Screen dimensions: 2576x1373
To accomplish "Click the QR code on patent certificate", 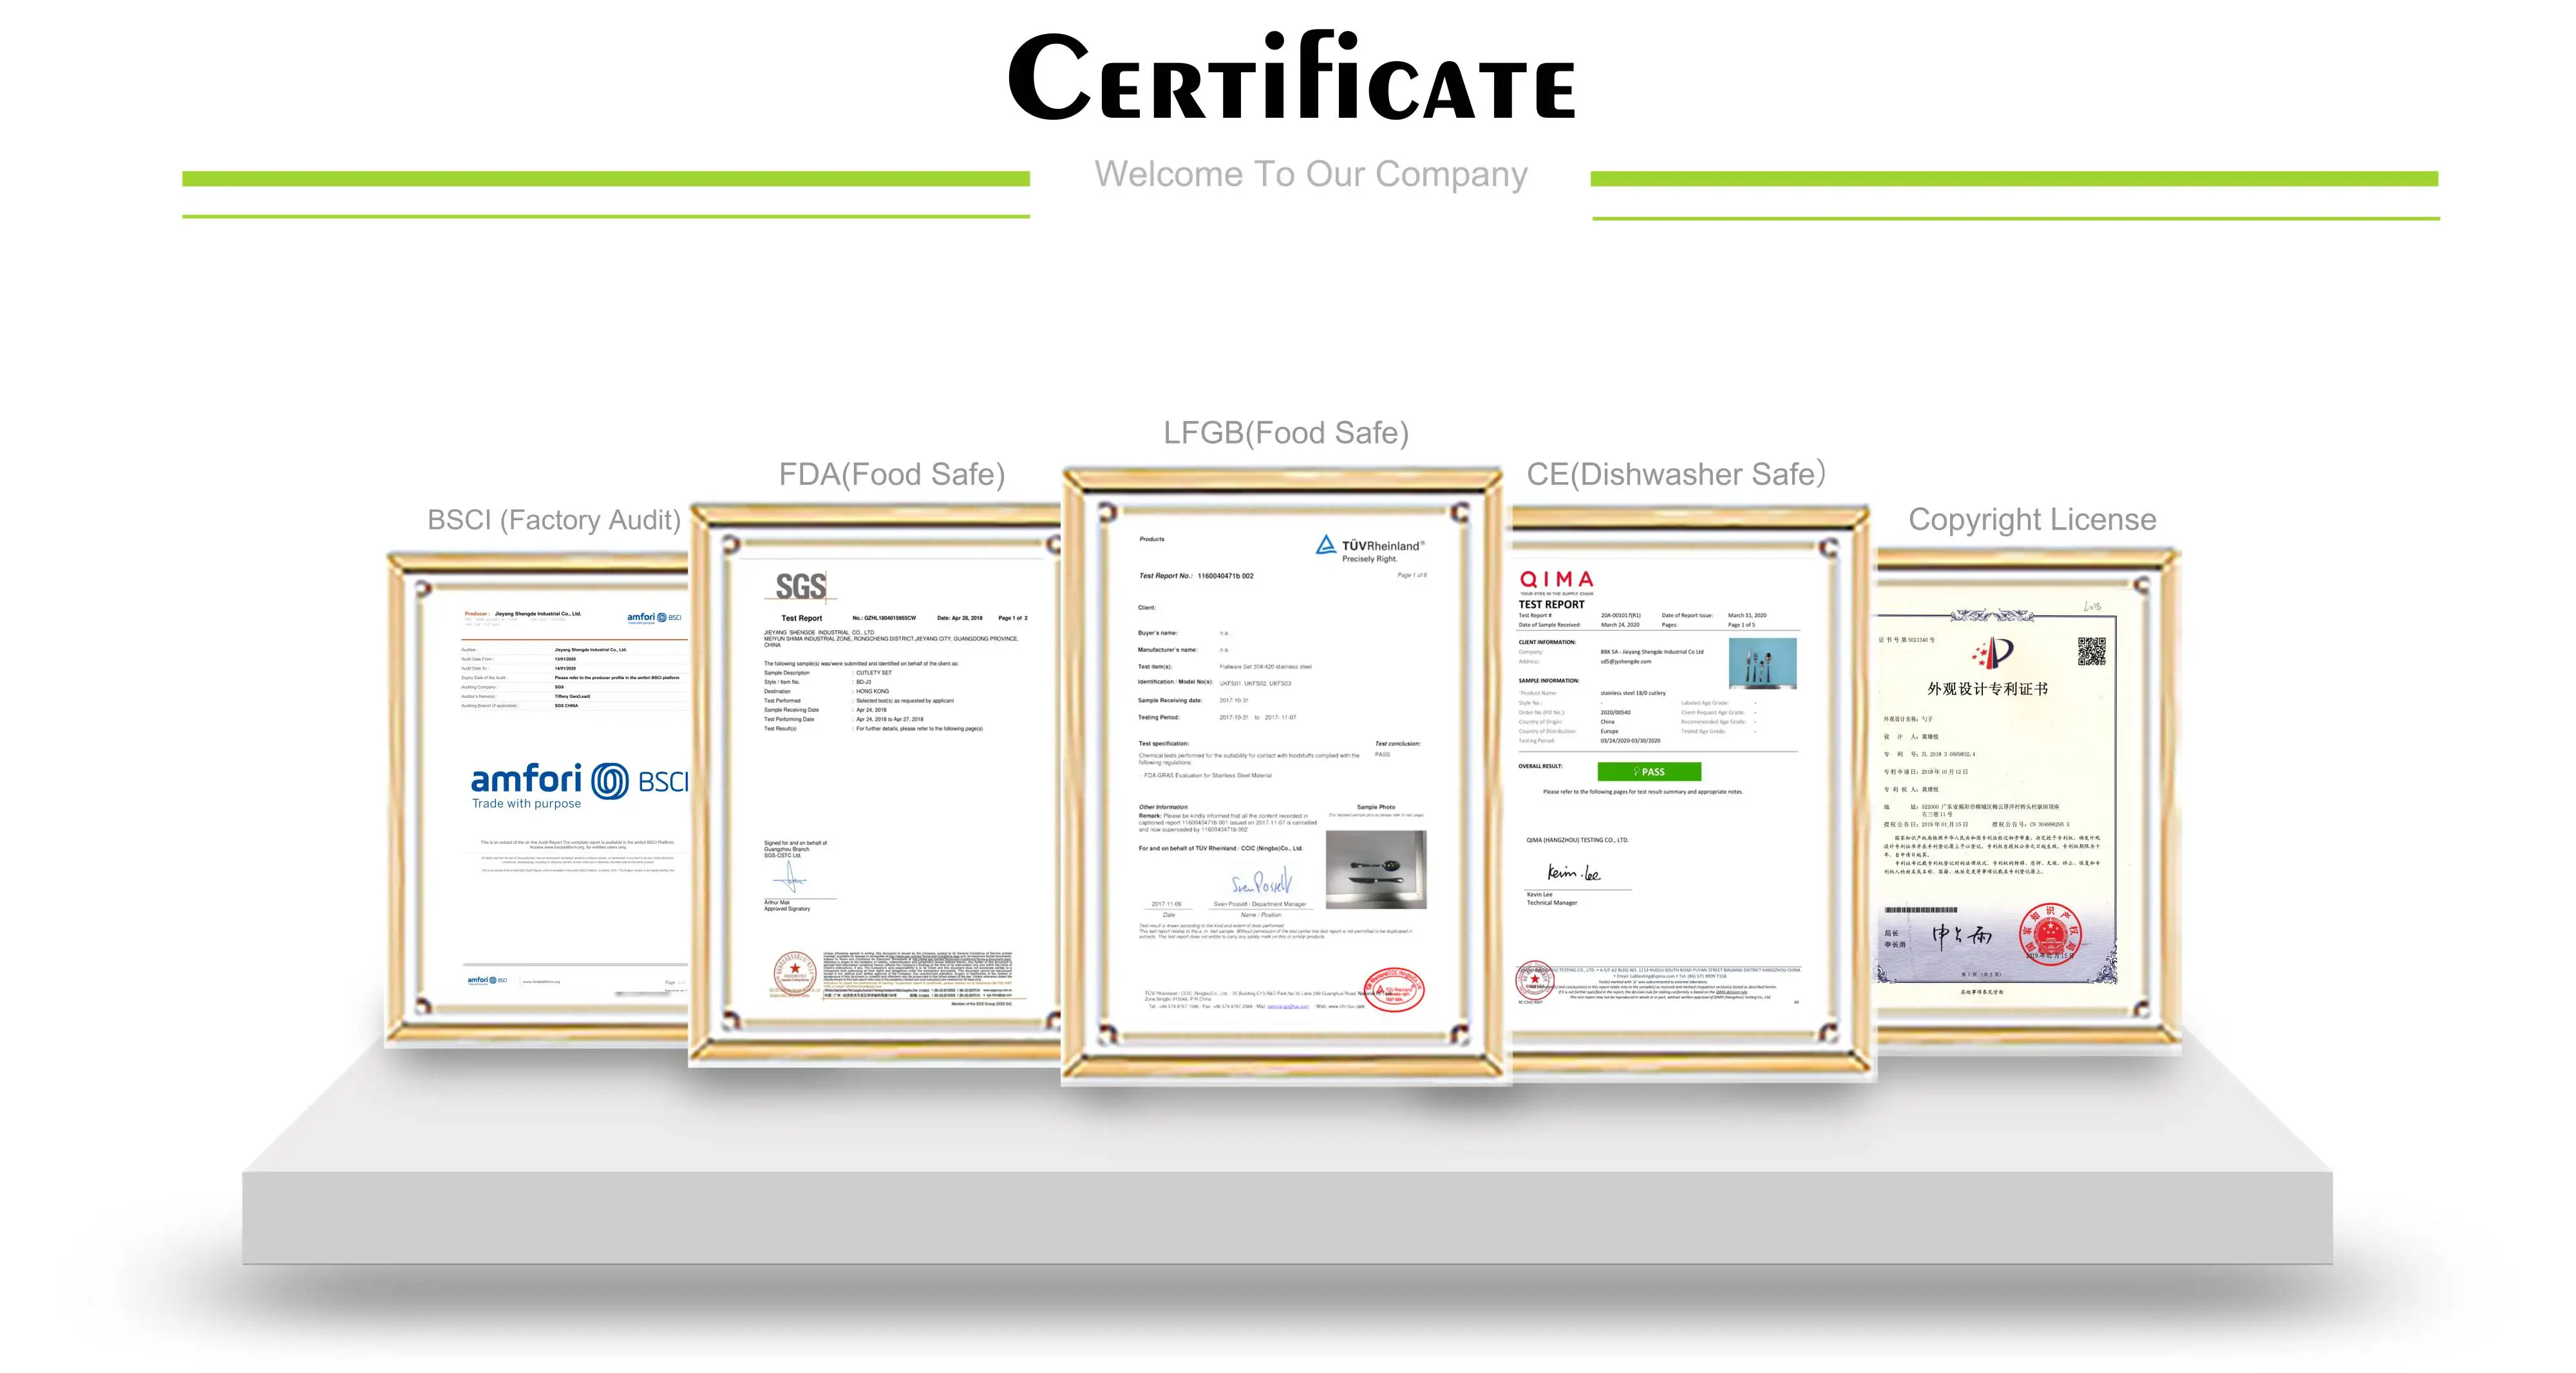I will (x=2091, y=651).
